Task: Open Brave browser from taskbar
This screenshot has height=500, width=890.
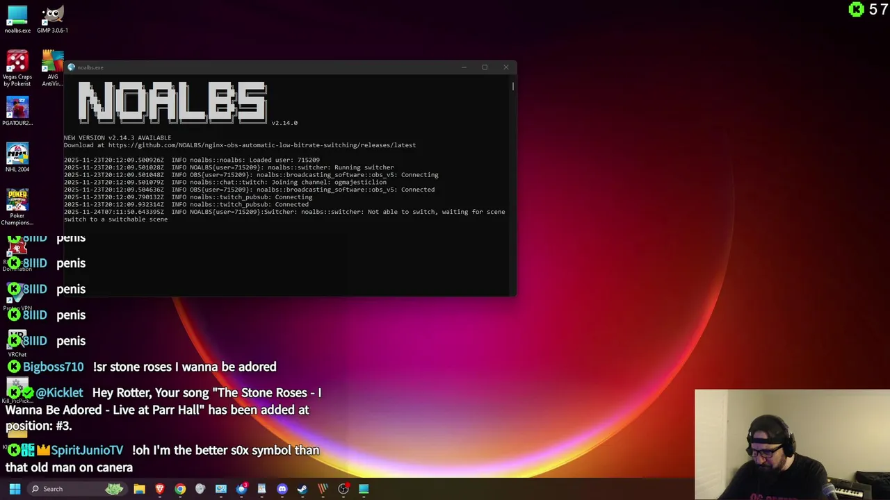Action: coord(160,489)
